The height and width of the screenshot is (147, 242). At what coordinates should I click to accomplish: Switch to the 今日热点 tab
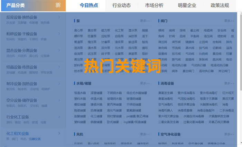[x=89, y=6]
